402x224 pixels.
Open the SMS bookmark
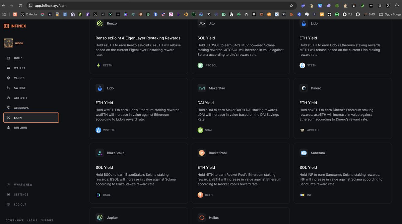(368, 14)
